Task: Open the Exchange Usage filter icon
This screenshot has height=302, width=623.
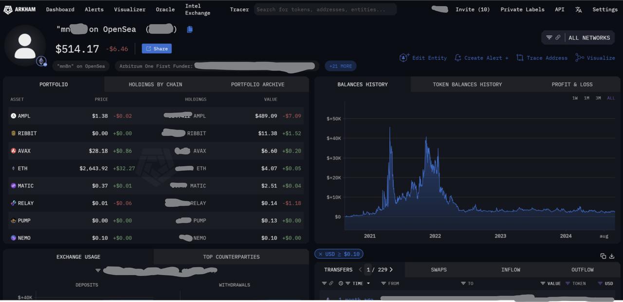Action: (x=98, y=270)
